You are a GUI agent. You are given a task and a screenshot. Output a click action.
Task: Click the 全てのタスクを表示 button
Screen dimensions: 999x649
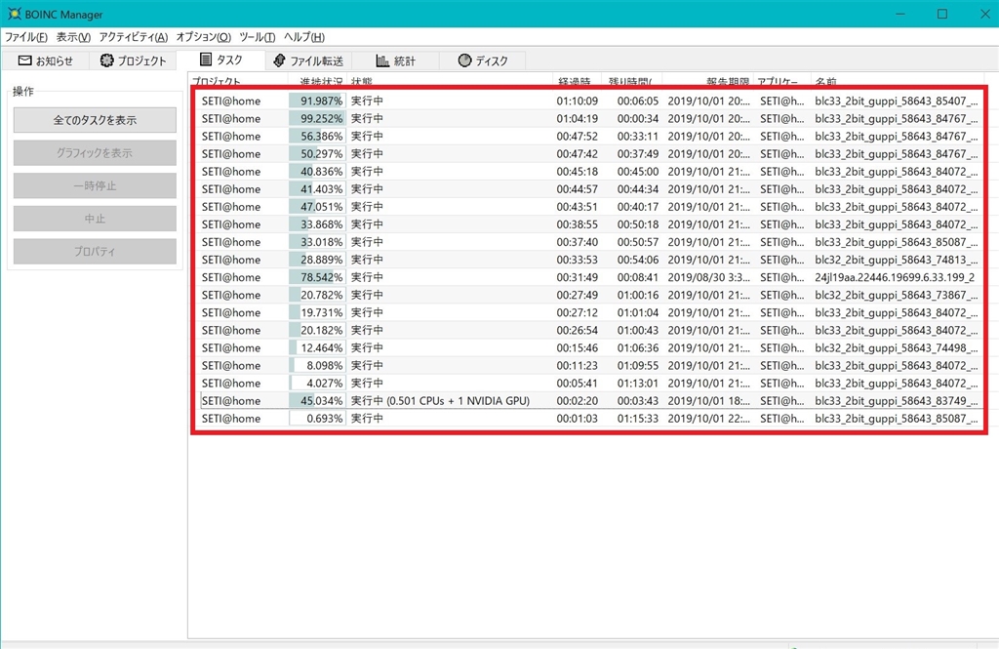click(95, 120)
